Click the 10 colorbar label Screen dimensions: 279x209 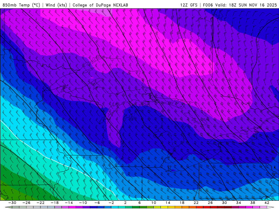coord(154,203)
